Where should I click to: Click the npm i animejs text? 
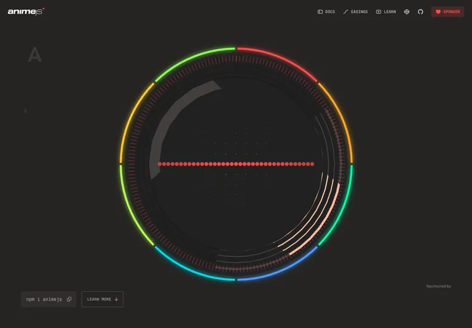[x=44, y=299]
